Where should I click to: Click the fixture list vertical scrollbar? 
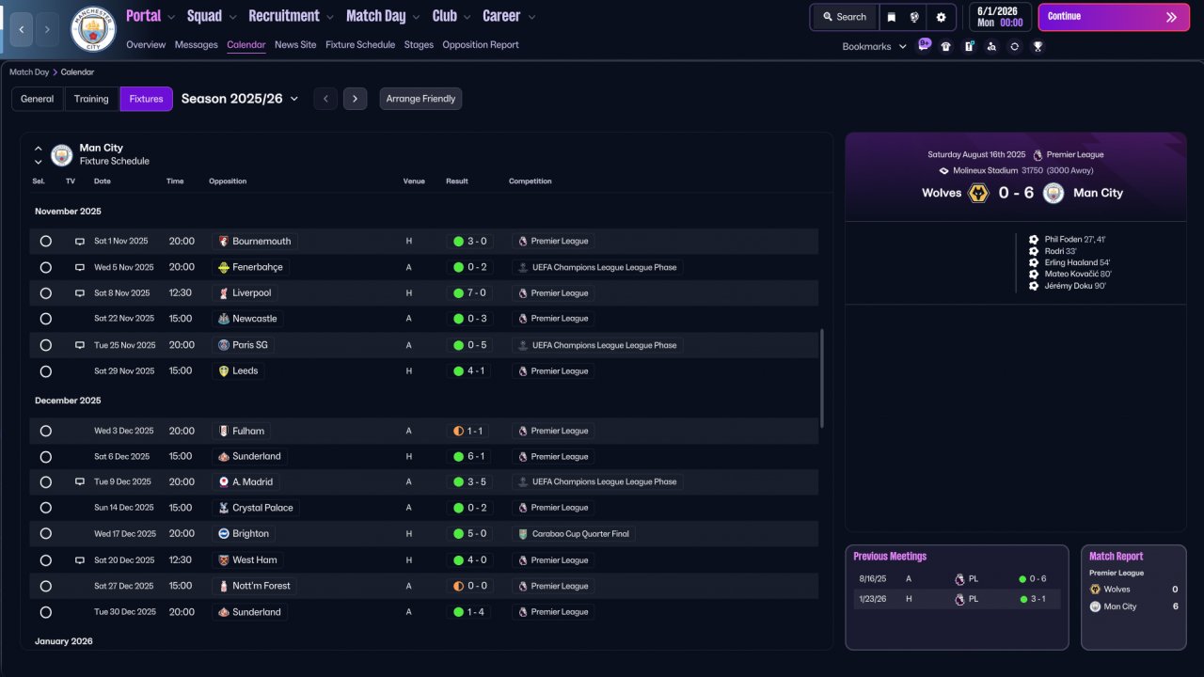[823, 379]
